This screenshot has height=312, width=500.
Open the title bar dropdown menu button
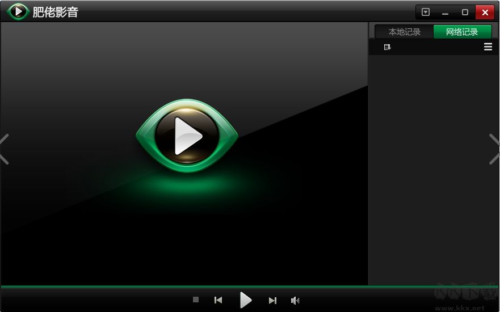pyautogui.click(x=426, y=12)
